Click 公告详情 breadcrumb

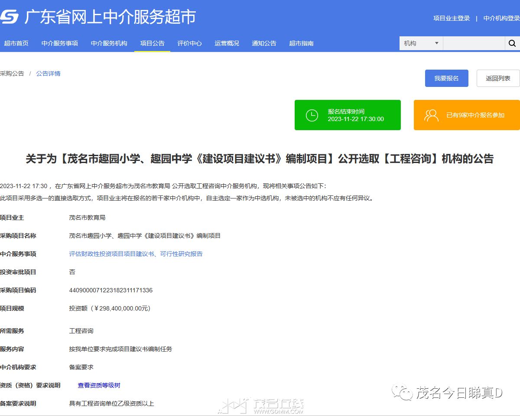(x=48, y=74)
